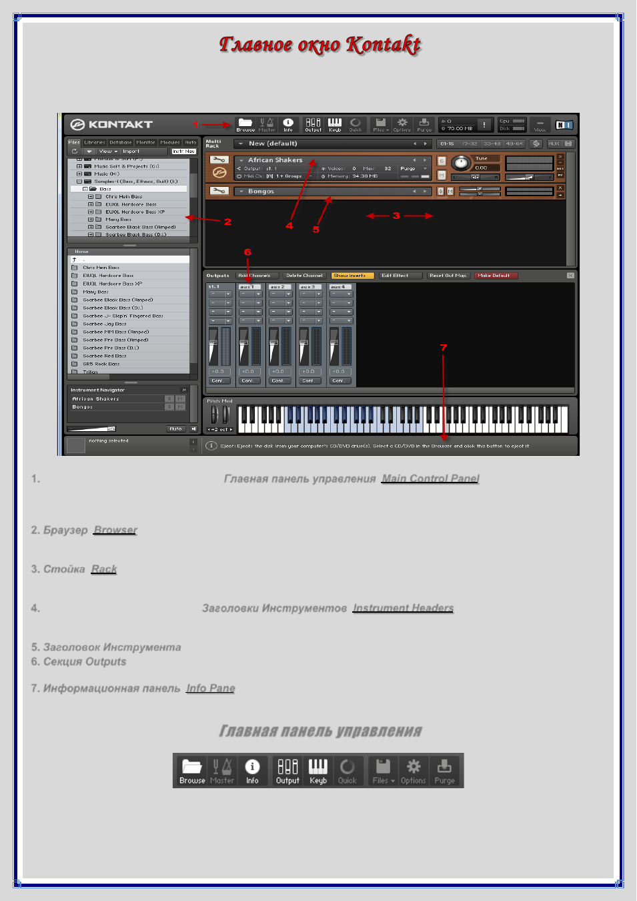This screenshot has width=637, height=901.
Task: Click African Shakers volume slider
Action: 529,177
